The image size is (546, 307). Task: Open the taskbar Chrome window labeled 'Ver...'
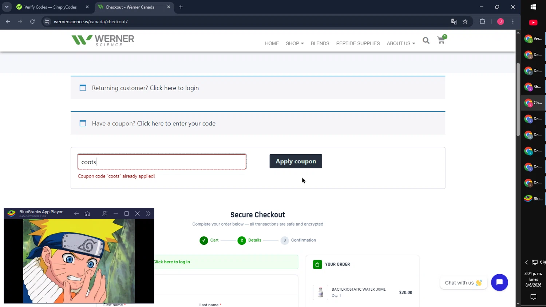(533, 39)
